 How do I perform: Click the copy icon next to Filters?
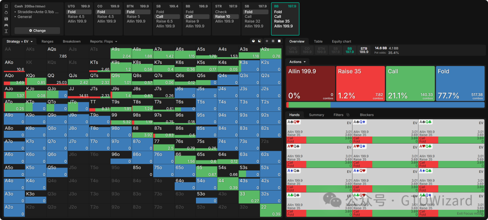[x=347, y=115]
